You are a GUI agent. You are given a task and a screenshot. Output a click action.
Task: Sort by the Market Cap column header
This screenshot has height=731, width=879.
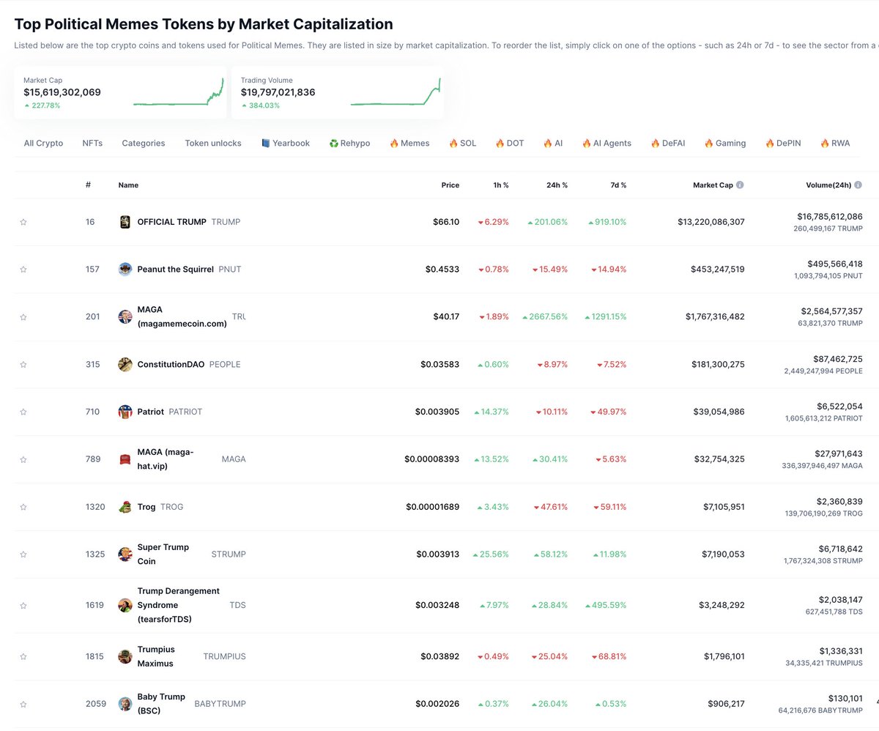713,185
